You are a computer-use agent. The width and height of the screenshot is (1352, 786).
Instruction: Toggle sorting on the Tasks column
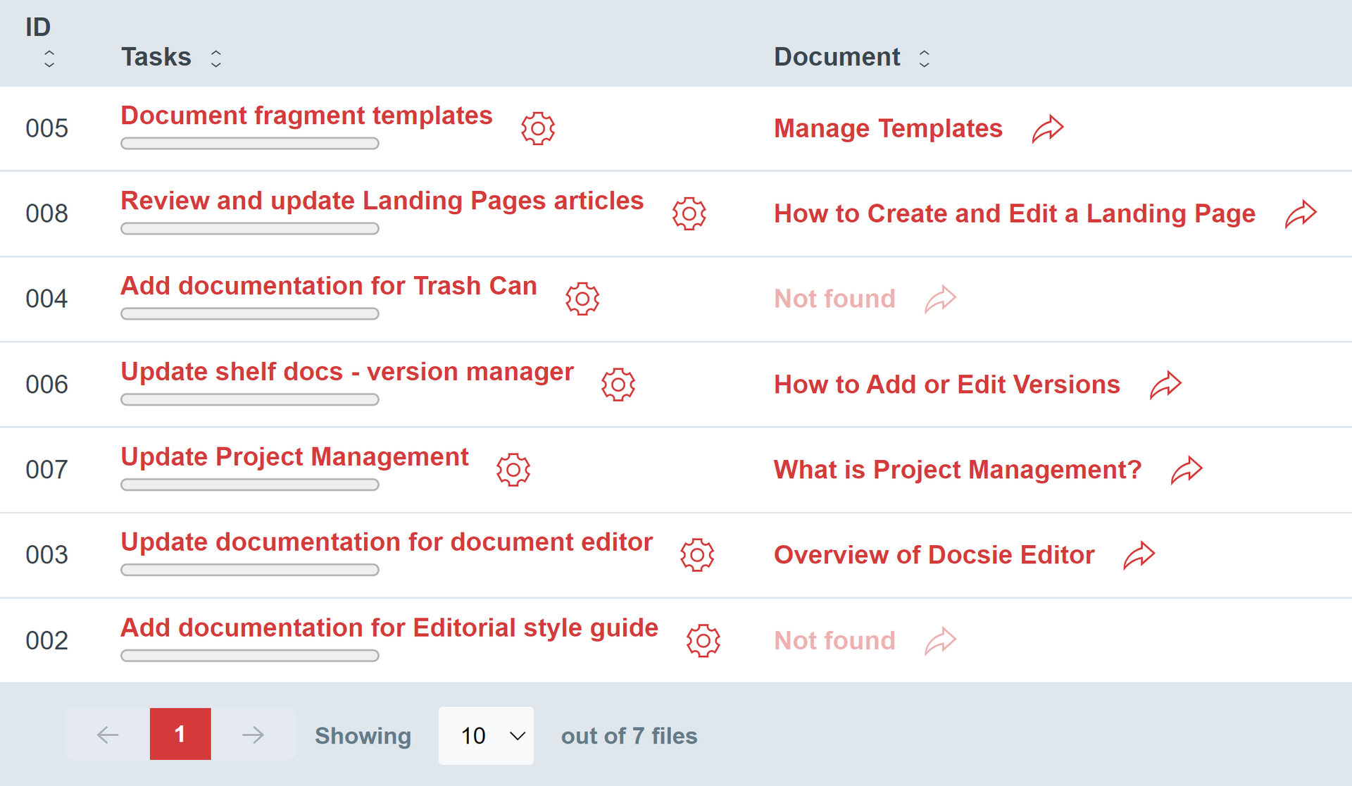215,57
